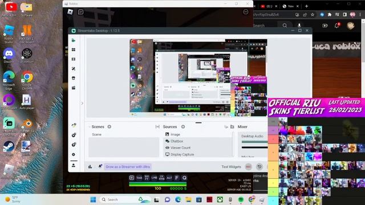The image size is (365, 205).
Task: Open the Auto player desktop file
Action: coord(27,102)
